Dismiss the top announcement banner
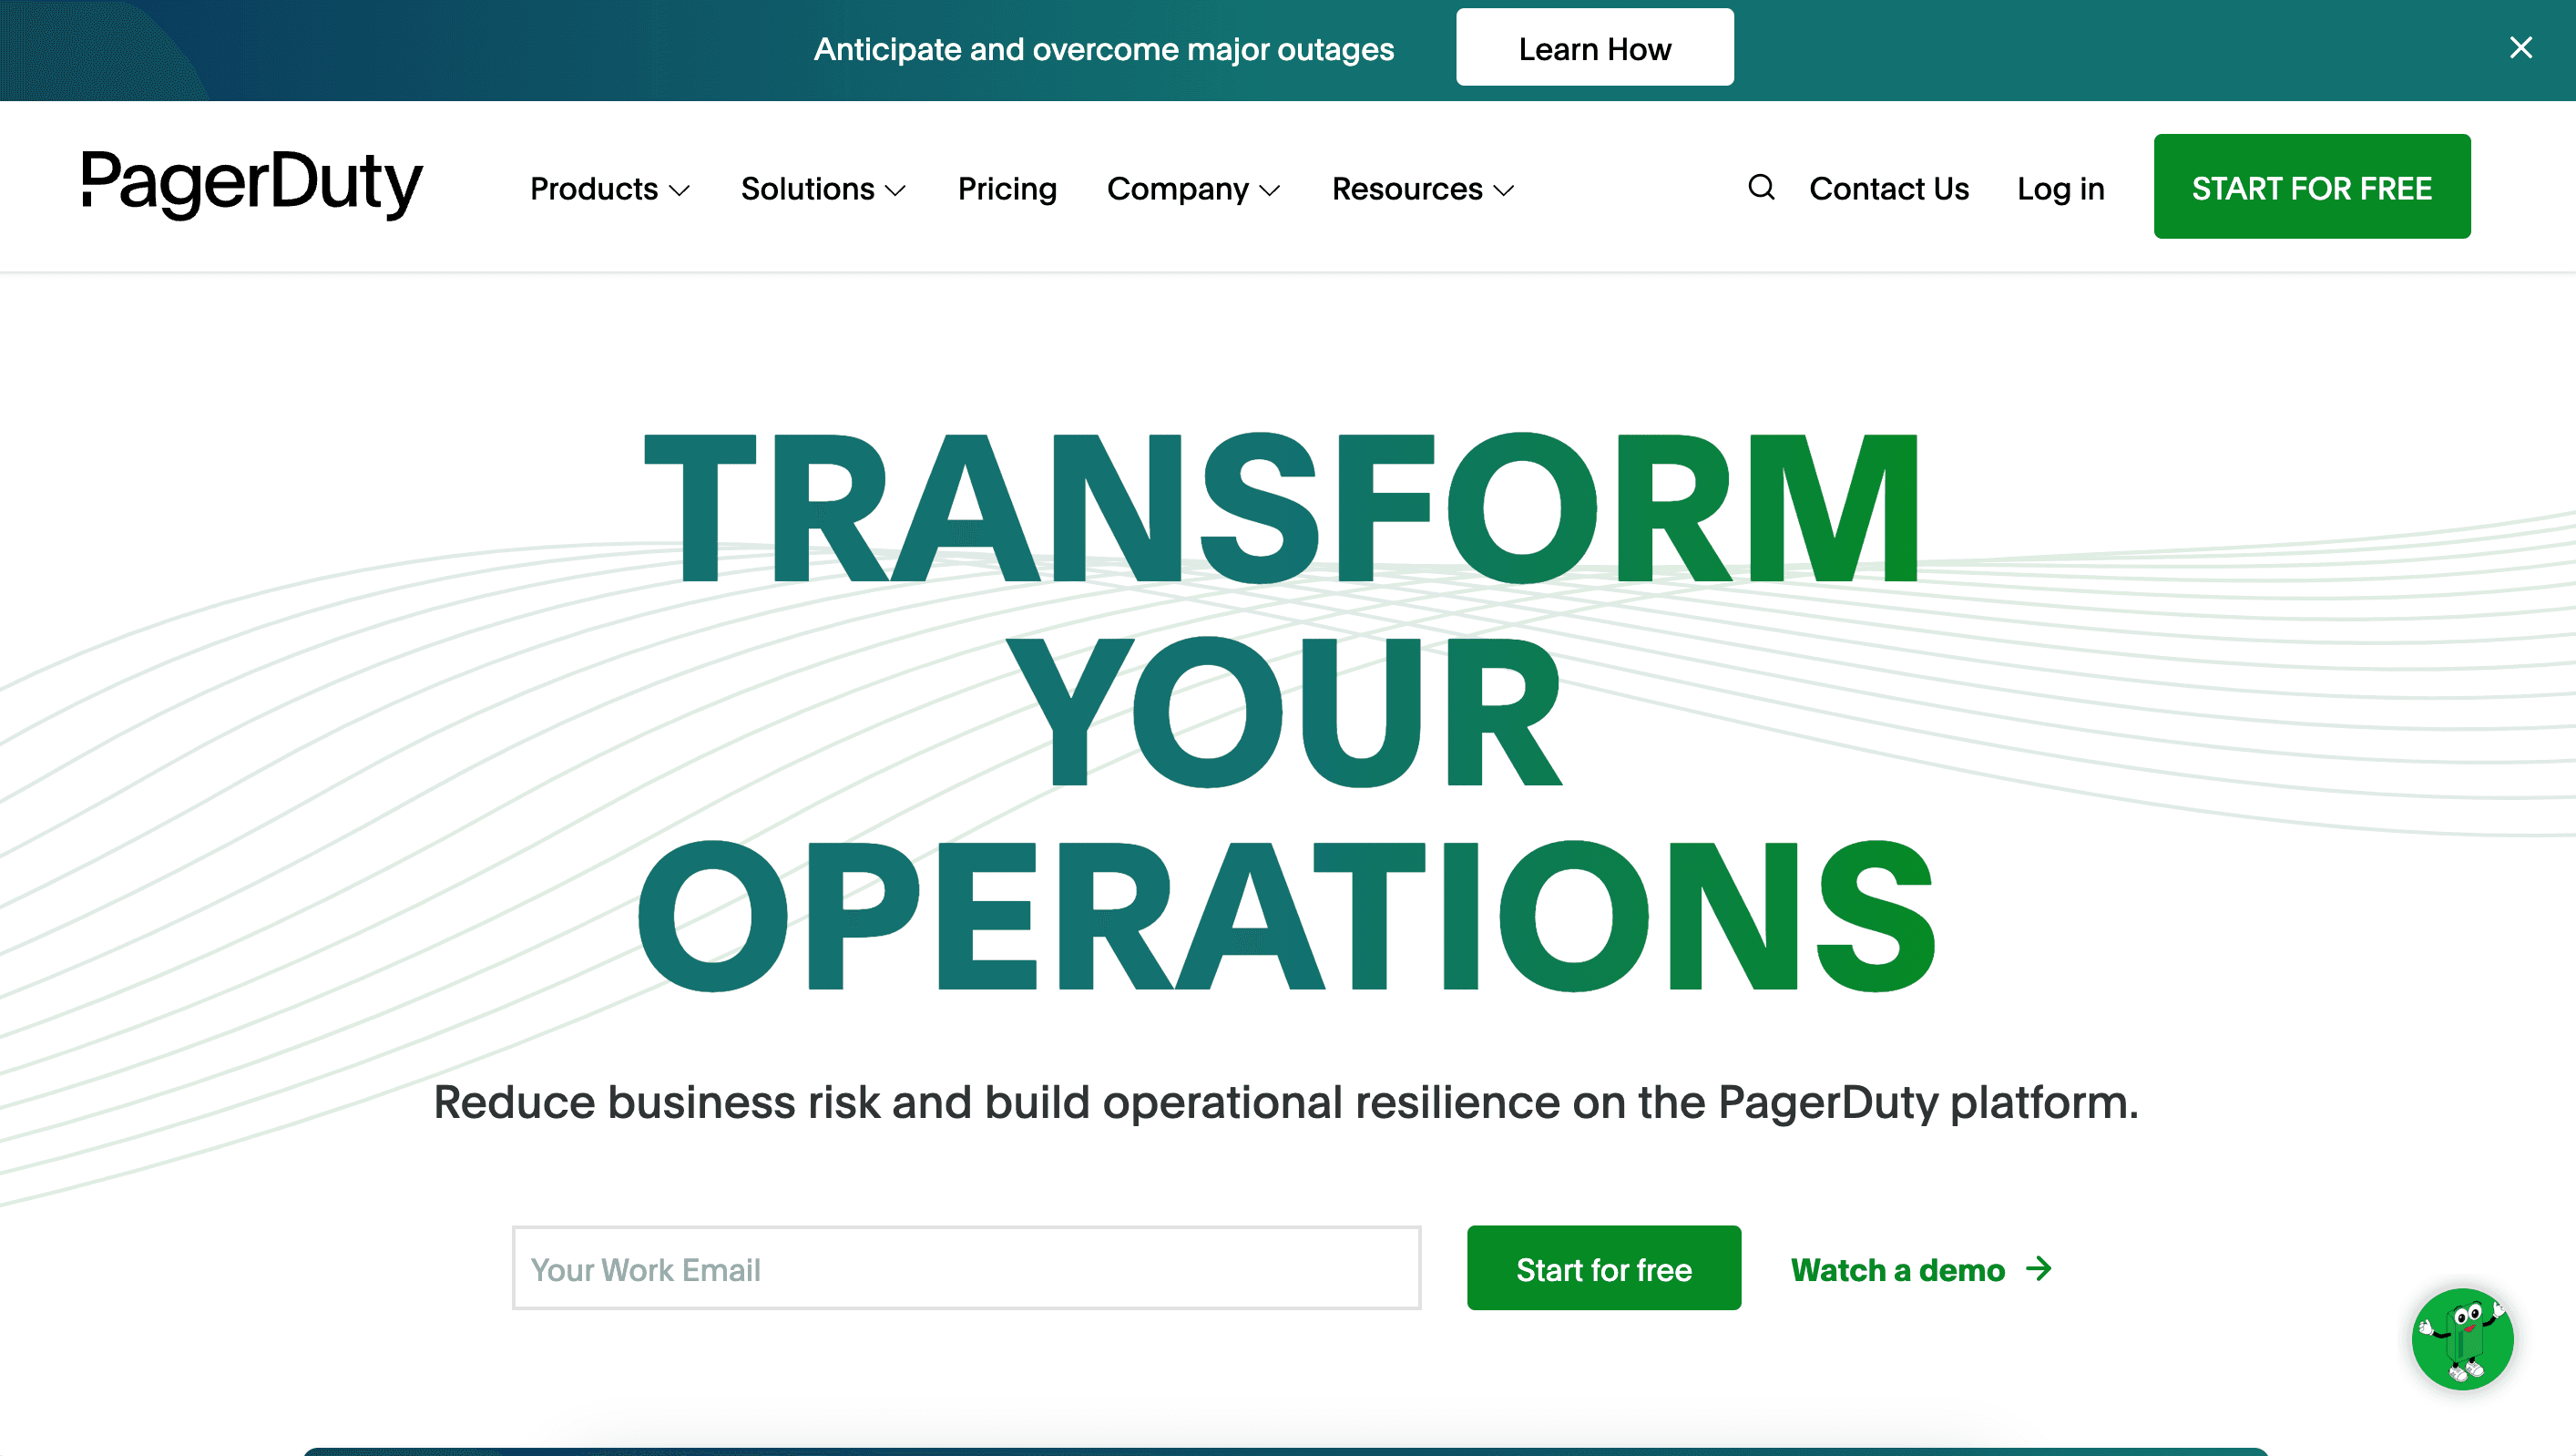This screenshot has height=1456, width=2576. 2521,48
